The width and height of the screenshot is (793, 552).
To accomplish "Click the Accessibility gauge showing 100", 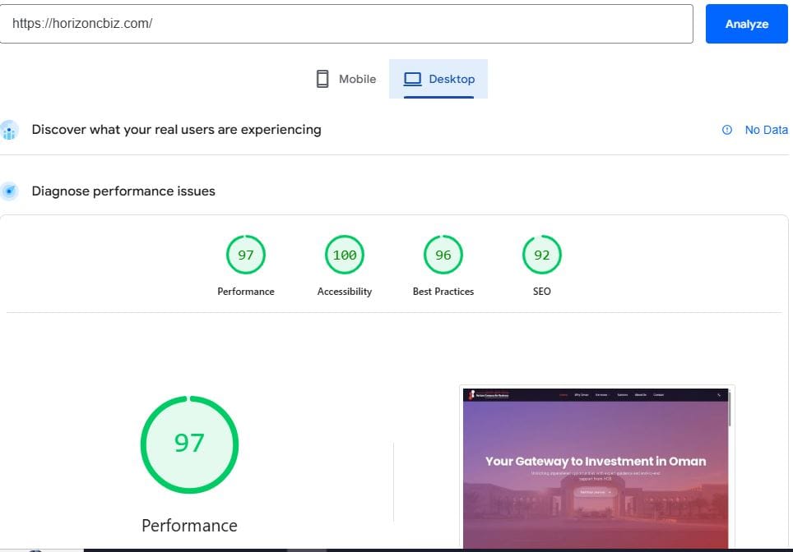I will click(344, 255).
